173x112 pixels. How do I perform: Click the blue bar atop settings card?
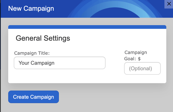tap(87, 27)
